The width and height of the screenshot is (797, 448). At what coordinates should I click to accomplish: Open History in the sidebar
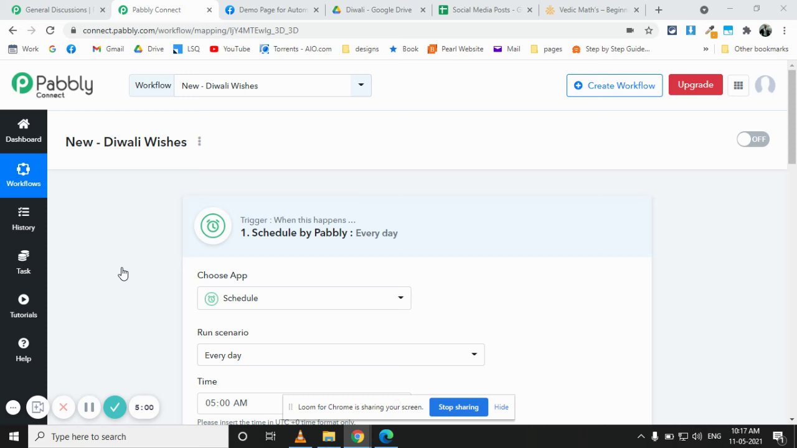(x=24, y=219)
